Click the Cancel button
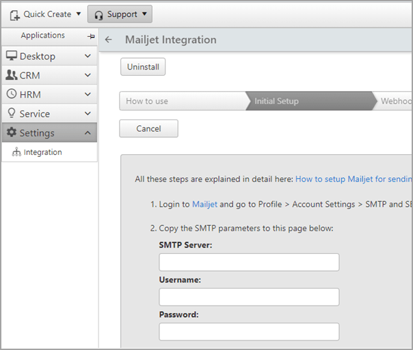Image resolution: width=413 pixels, height=350 pixels. tap(148, 128)
